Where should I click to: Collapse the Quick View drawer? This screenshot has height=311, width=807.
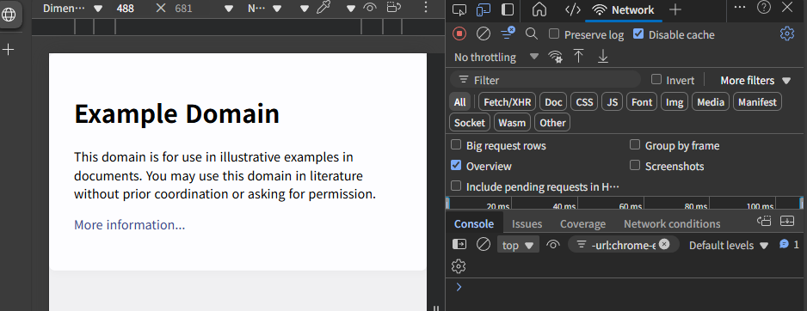pos(787,221)
